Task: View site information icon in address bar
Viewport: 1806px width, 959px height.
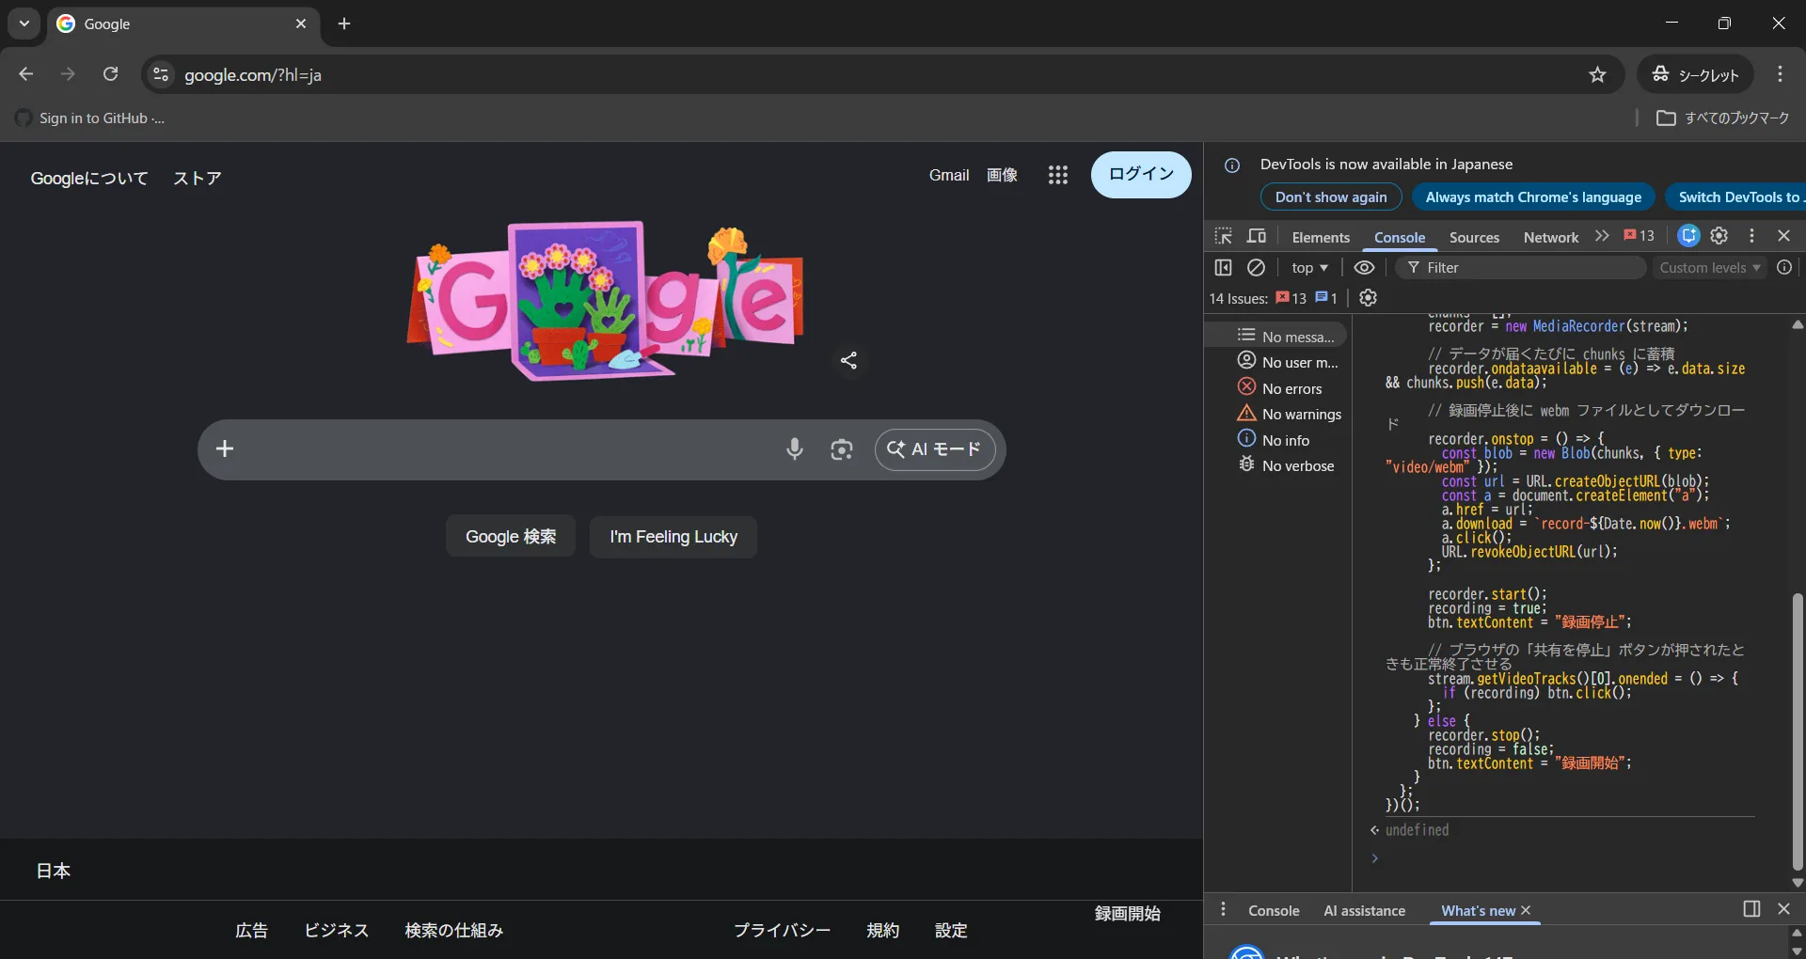Action: click(x=162, y=74)
